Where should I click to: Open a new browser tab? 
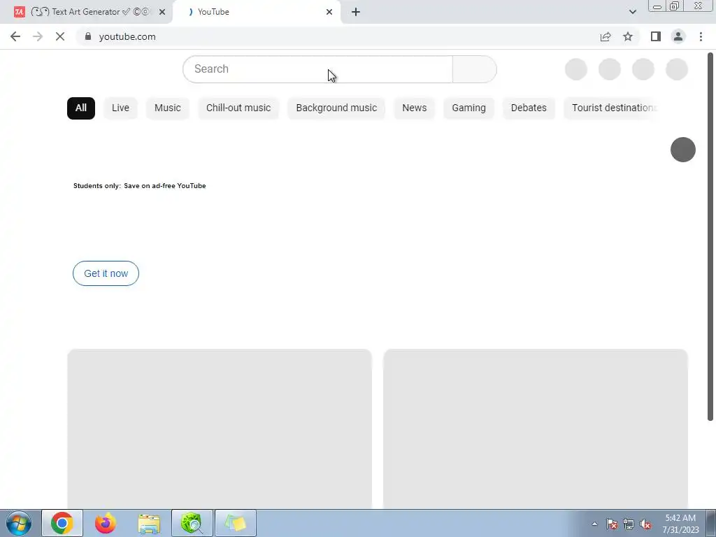(356, 12)
